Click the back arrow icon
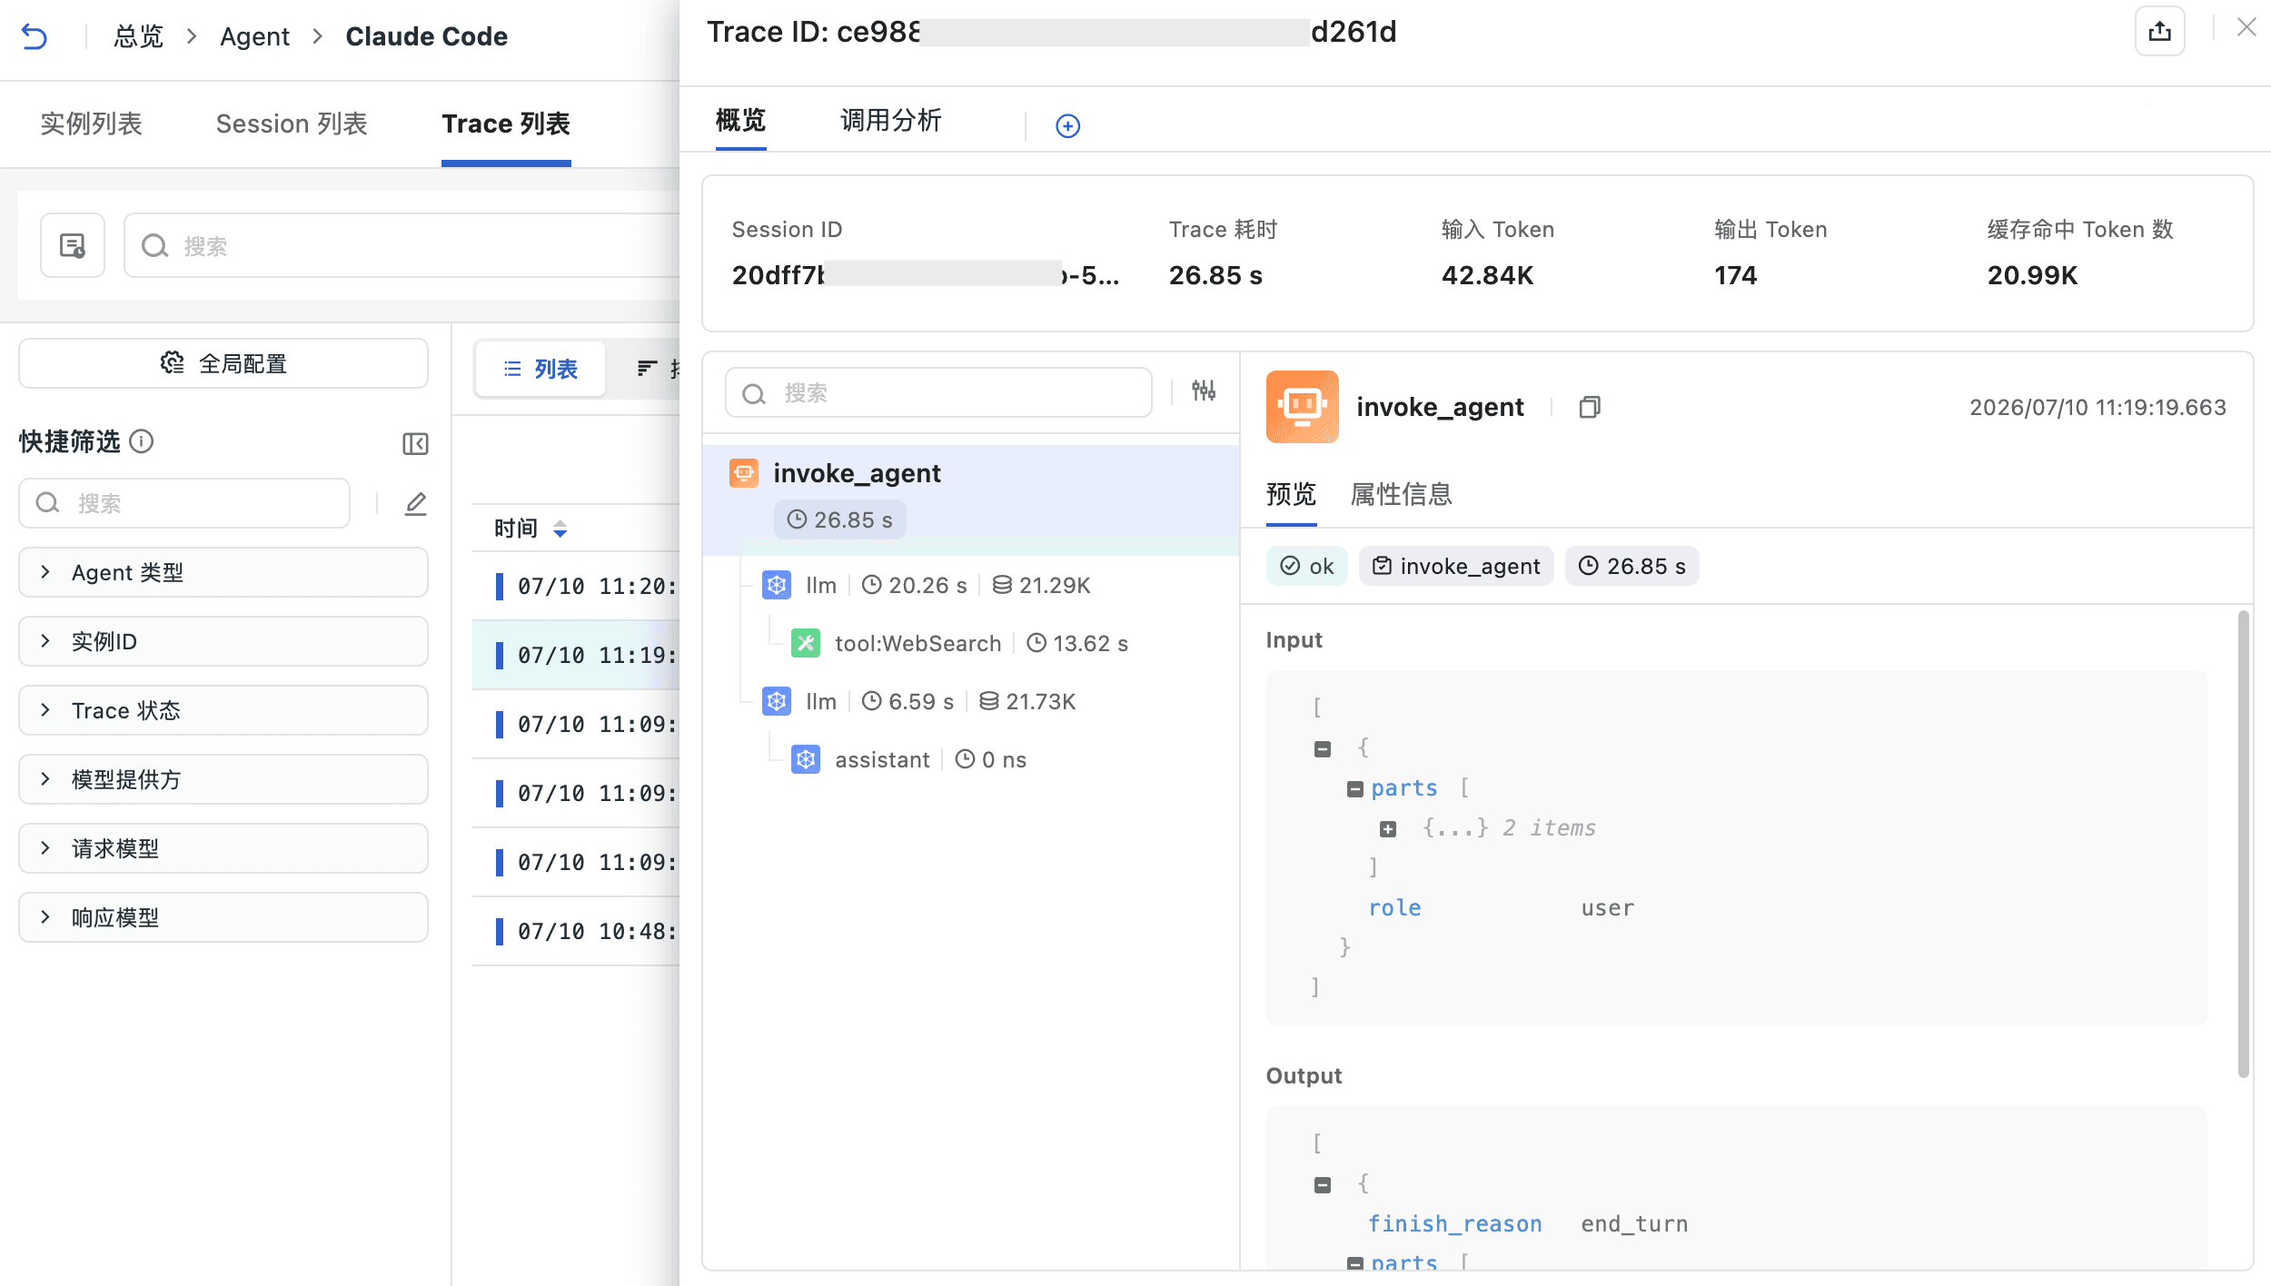This screenshot has width=2271, height=1286. coord(34,36)
